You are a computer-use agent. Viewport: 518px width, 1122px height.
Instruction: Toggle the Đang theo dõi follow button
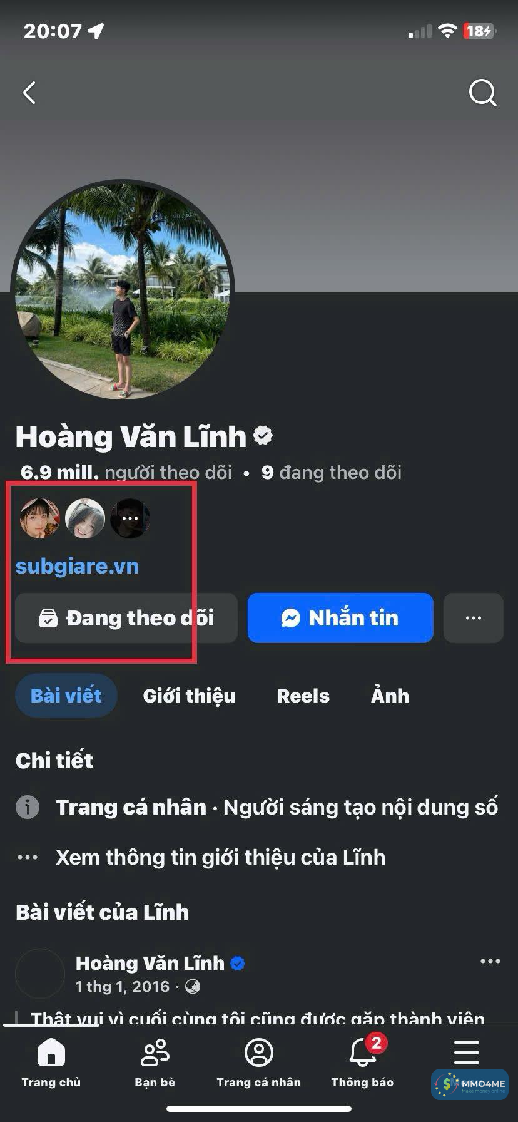[x=126, y=618]
